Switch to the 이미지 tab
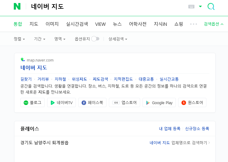The width and height of the screenshot is (228, 162). pyautogui.click(x=52, y=24)
